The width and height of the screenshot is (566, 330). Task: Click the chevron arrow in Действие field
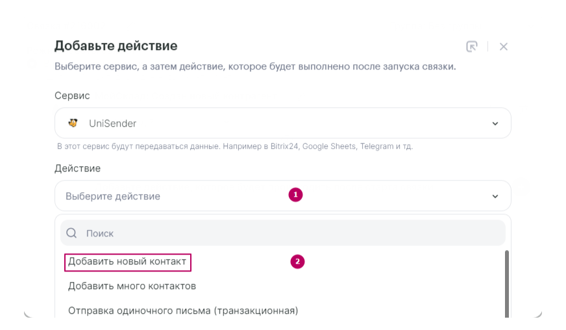tap(495, 196)
